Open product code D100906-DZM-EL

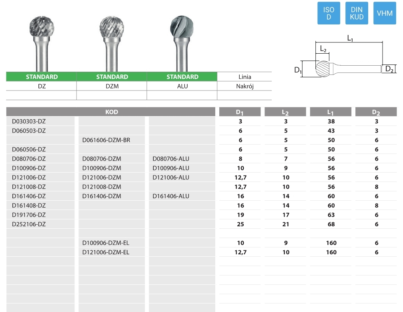106,243
